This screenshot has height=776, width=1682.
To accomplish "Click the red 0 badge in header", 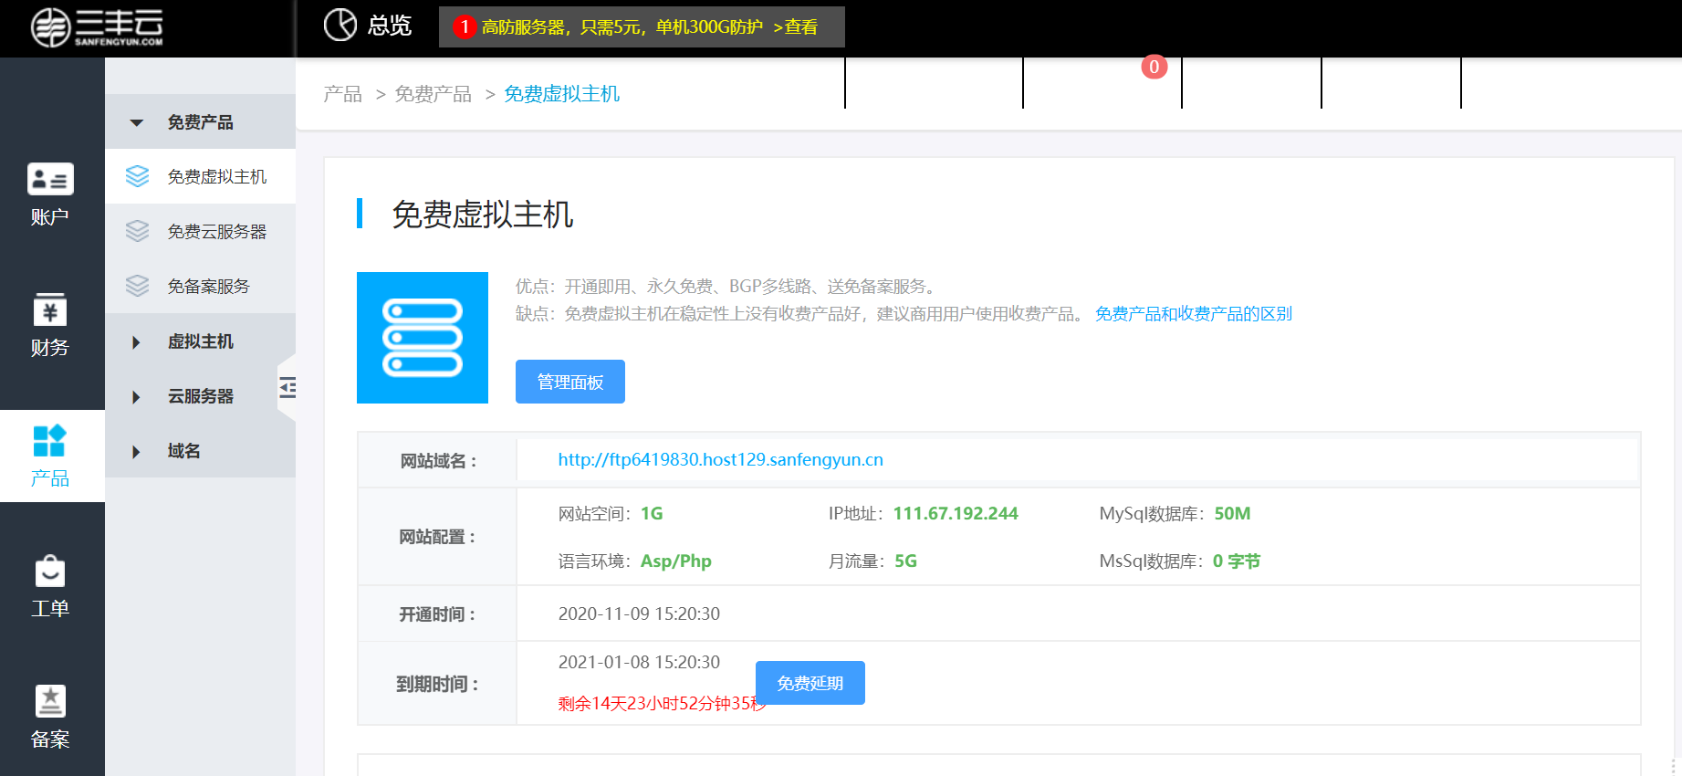I will [x=1154, y=67].
